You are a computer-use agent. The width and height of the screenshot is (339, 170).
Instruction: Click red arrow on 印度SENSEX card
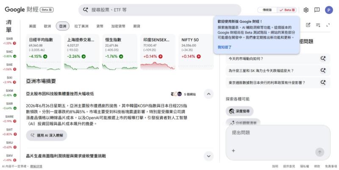161,56
